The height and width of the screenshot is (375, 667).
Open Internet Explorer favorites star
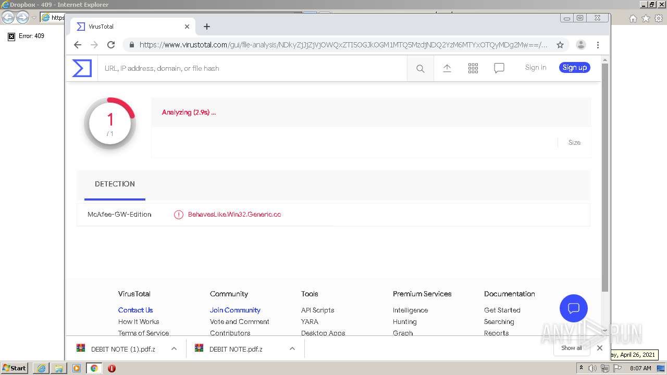[x=646, y=18]
